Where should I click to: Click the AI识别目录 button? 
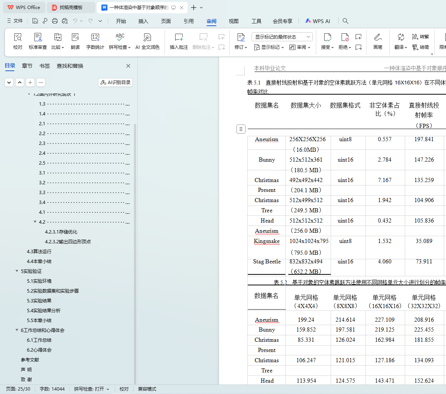pyautogui.click(x=115, y=82)
